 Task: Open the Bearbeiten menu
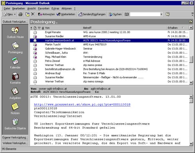click(19, 9)
